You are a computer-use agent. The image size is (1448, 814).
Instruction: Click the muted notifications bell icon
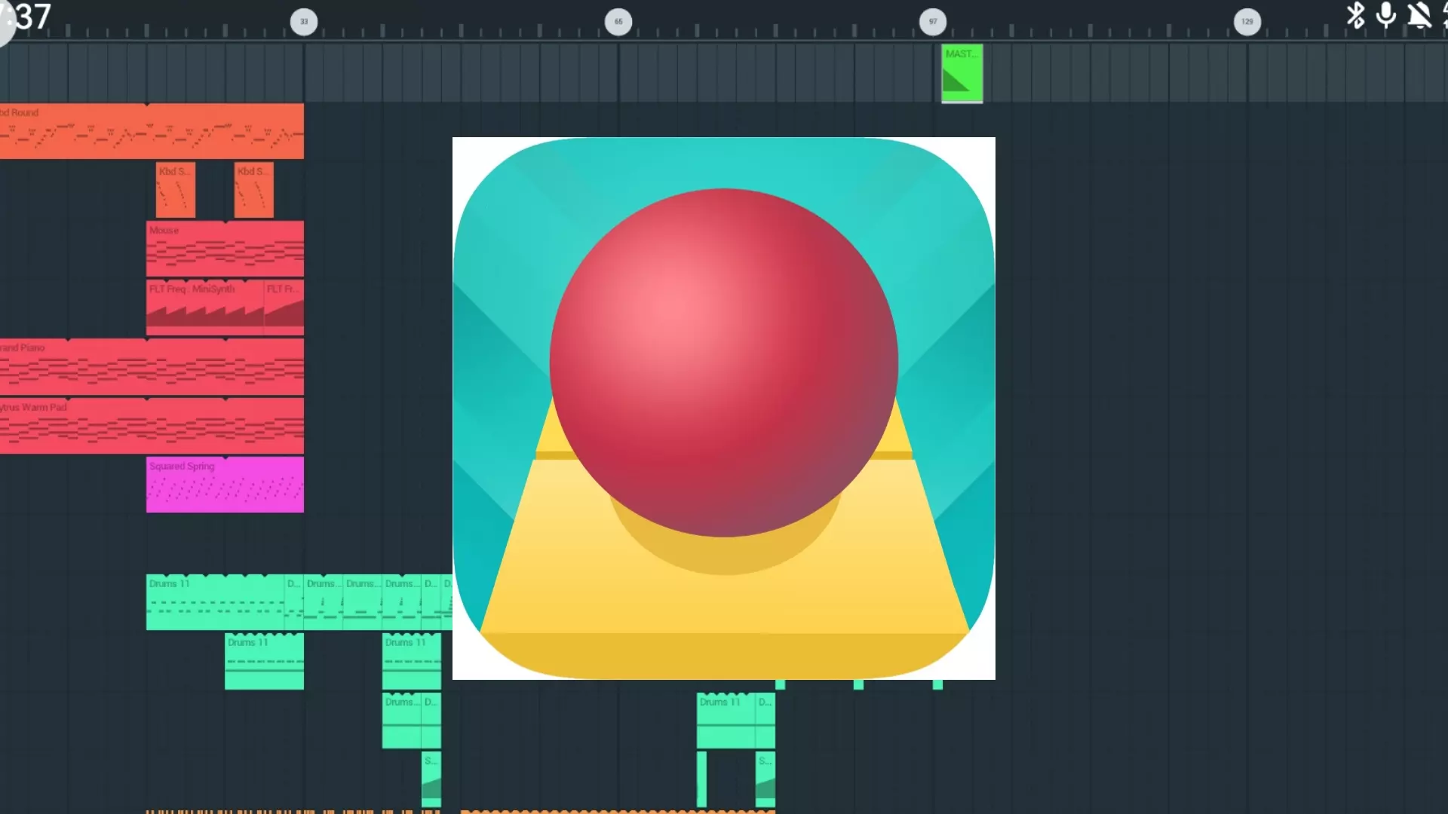(x=1419, y=15)
